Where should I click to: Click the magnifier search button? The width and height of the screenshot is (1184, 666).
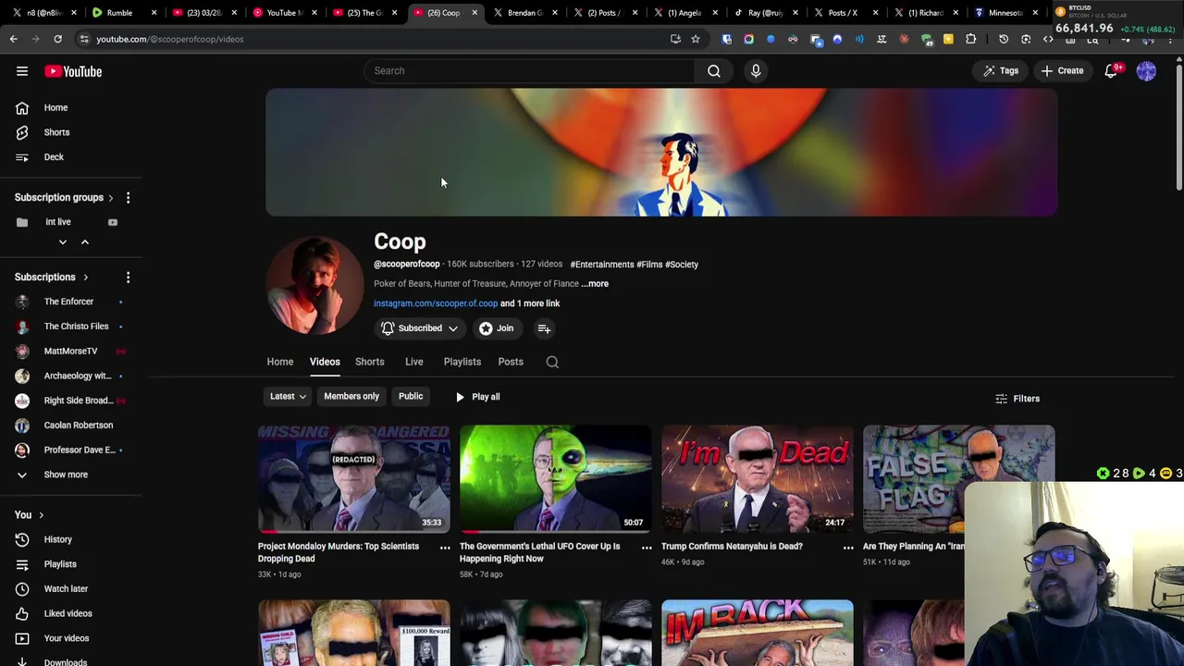pos(714,70)
